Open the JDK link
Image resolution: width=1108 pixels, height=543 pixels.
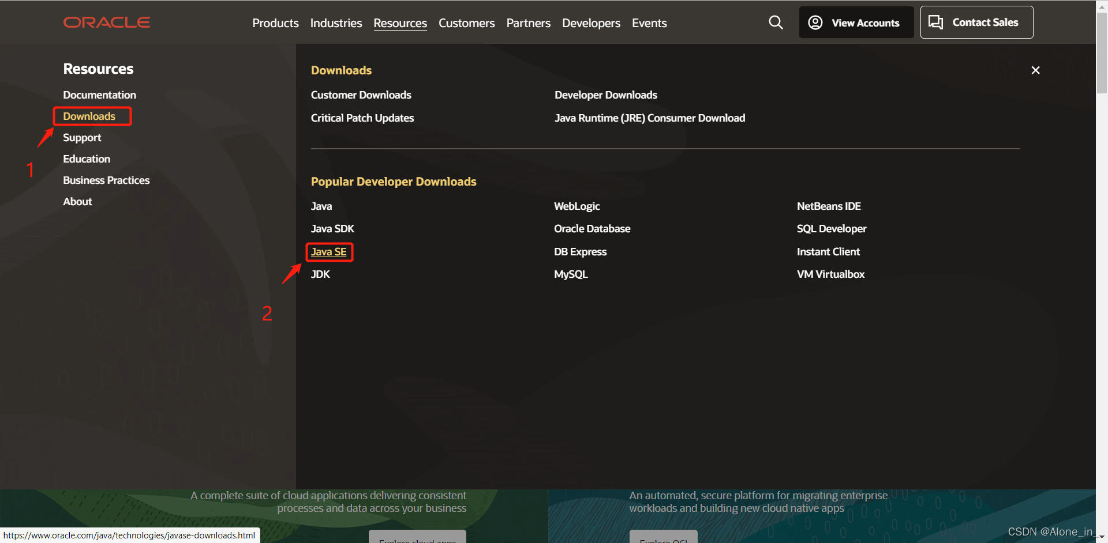[320, 274]
